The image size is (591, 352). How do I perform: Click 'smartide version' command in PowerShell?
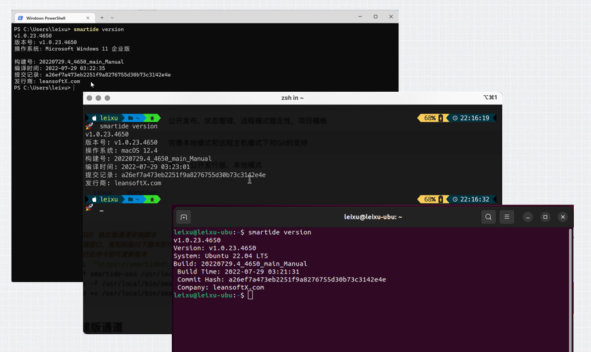[98, 29]
